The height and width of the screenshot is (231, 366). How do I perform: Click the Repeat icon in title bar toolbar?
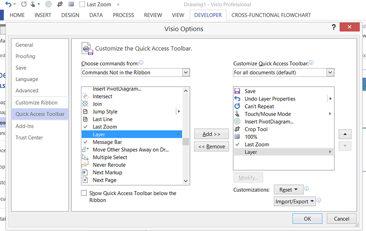(x=24, y=4)
